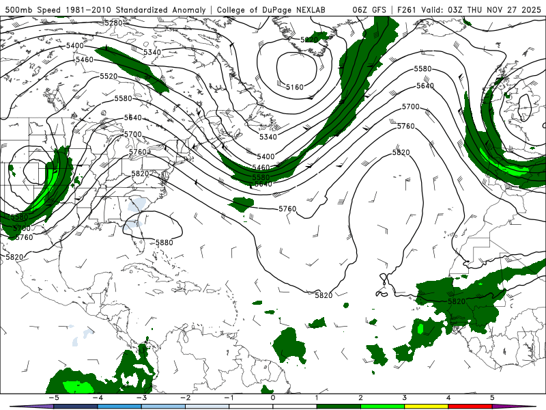Click the light blue -3 to -2 colorbar segment
The width and height of the screenshot is (546, 410).
pyautogui.click(x=163, y=407)
